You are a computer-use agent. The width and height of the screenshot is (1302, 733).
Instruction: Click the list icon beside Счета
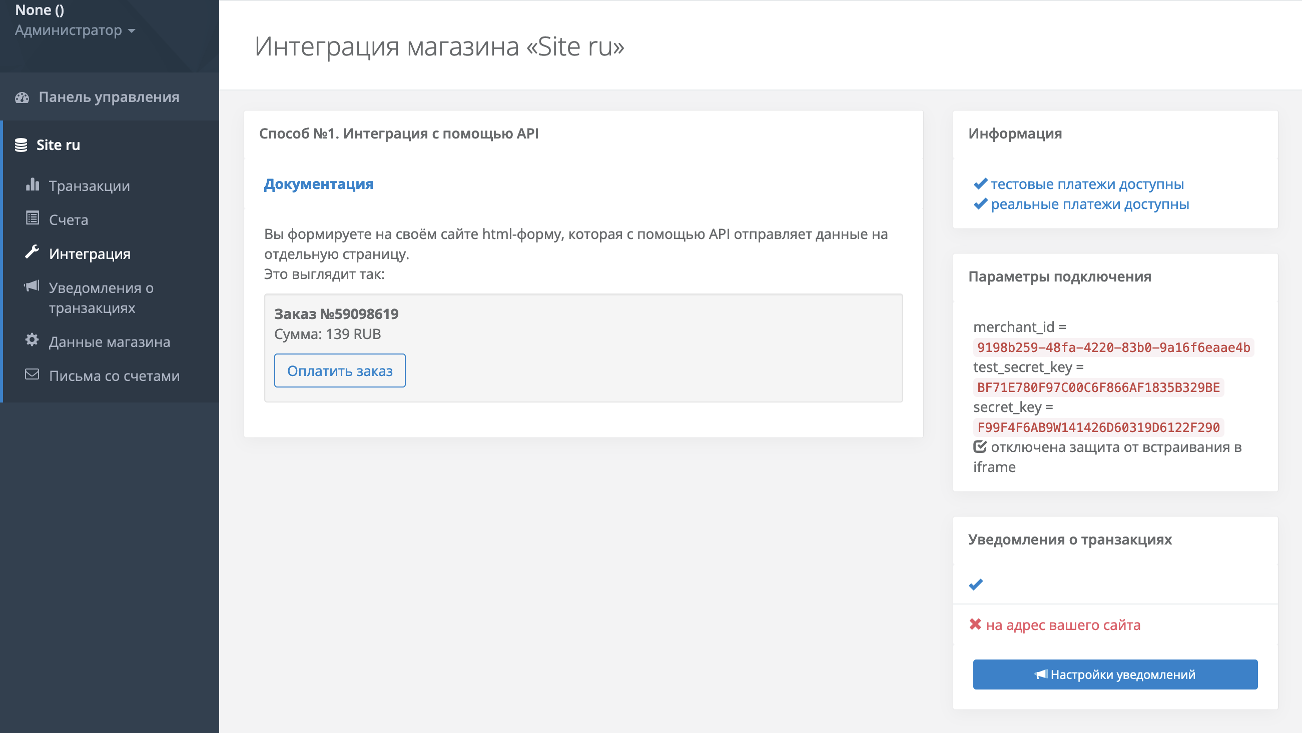click(33, 218)
